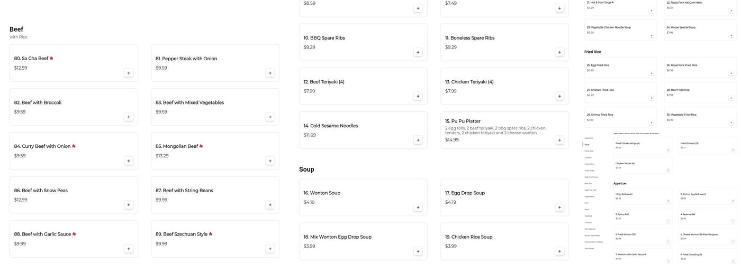Add 15. Pu Pu Platter to order
741x264 pixels.
tap(559, 140)
